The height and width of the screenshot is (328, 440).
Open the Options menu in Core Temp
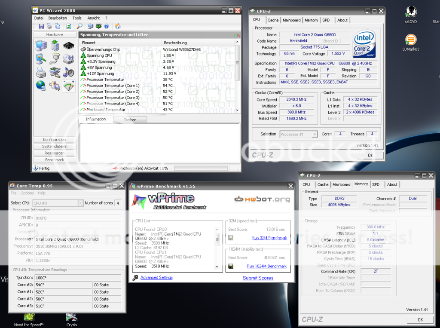pos(27,193)
